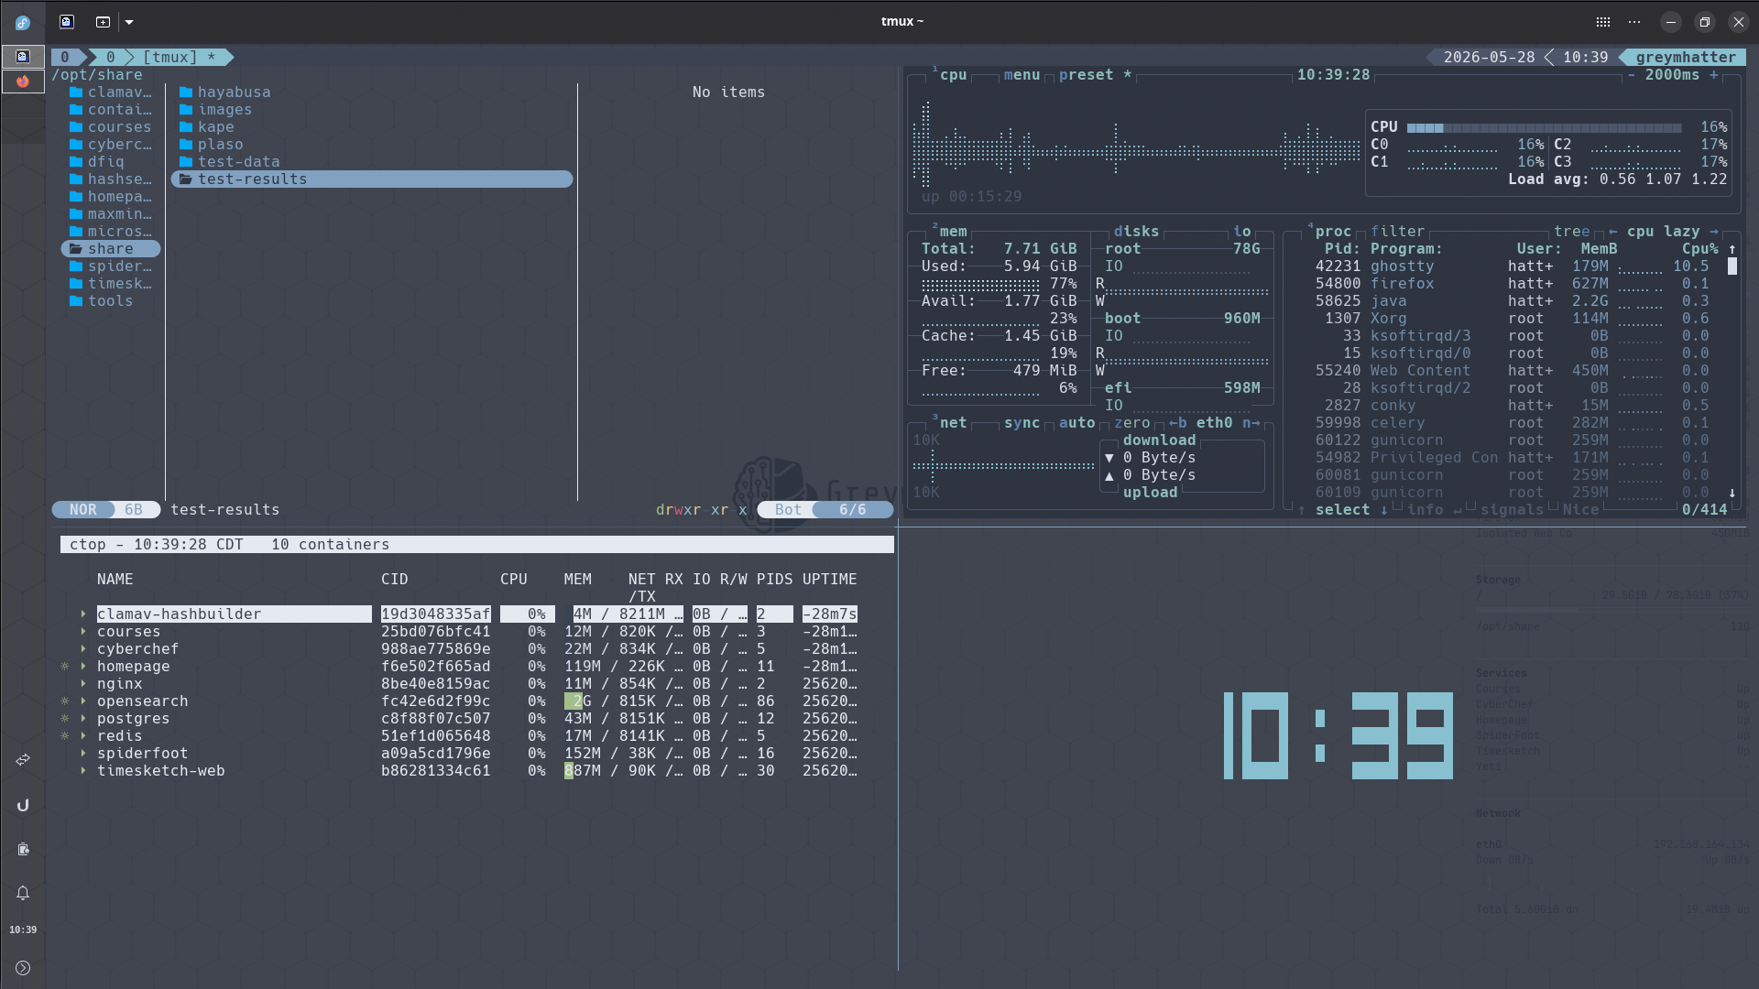
Task: Expand the nginx container row
Action: [x=83, y=683]
